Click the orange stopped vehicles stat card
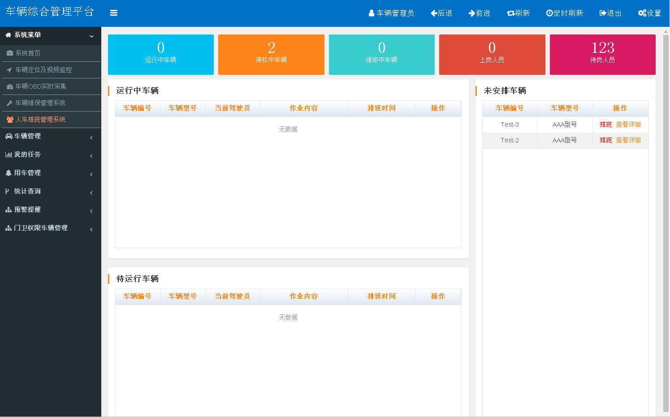The image size is (670, 417). click(271, 54)
